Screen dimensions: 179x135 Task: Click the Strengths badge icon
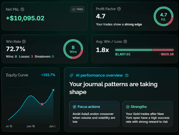128,107
